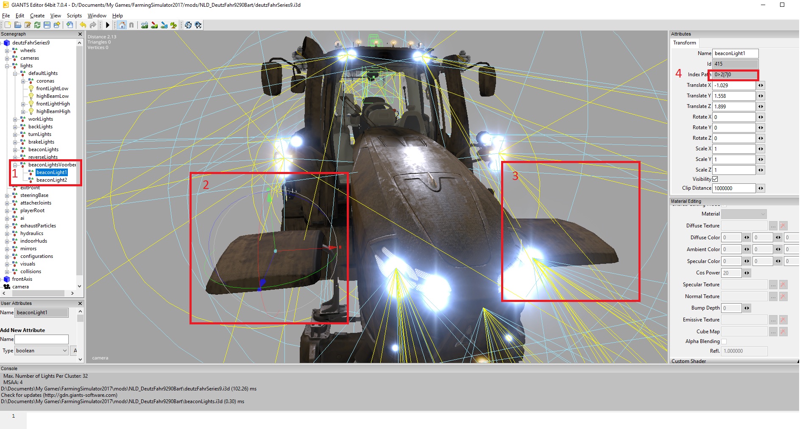Save the scene with floppy disk icon

point(47,25)
